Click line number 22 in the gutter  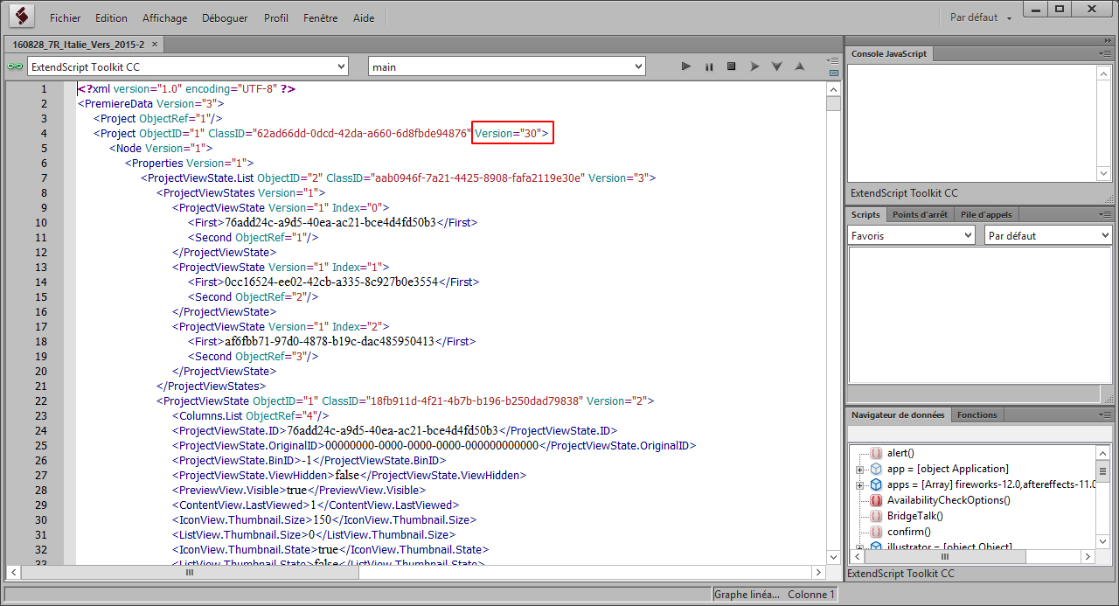click(41, 401)
